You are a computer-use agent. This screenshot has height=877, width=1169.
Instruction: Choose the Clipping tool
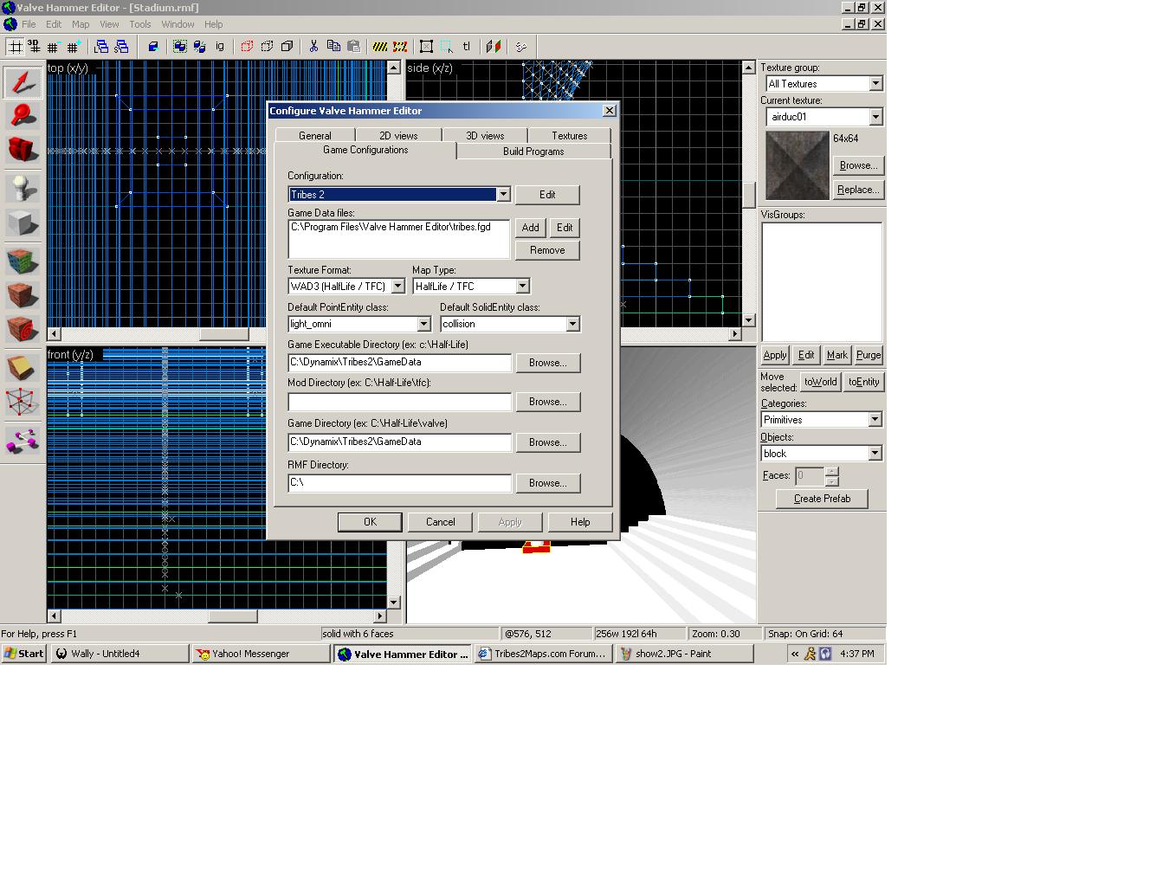[23, 368]
